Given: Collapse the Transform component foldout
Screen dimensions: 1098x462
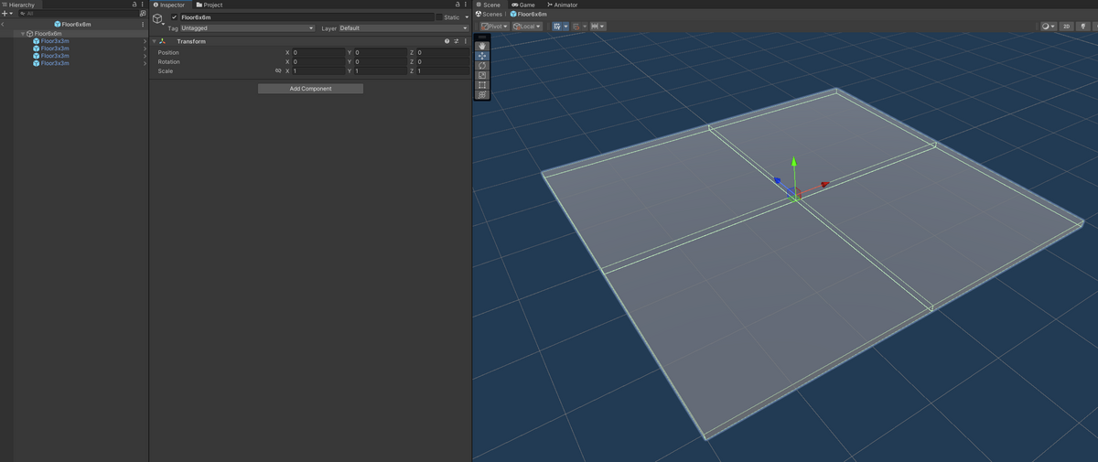Looking at the screenshot, I should click(154, 41).
